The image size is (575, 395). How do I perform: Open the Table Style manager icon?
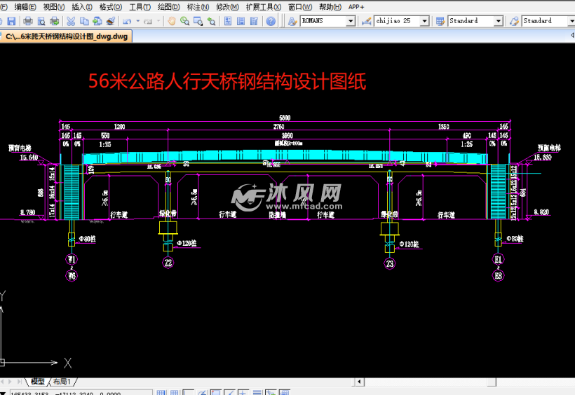pyautogui.click(x=440, y=21)
